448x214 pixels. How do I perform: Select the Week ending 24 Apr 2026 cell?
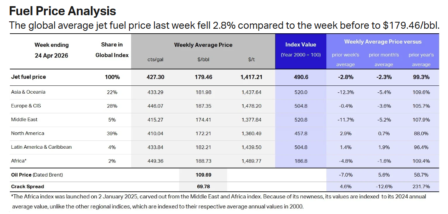coord(51,50)
